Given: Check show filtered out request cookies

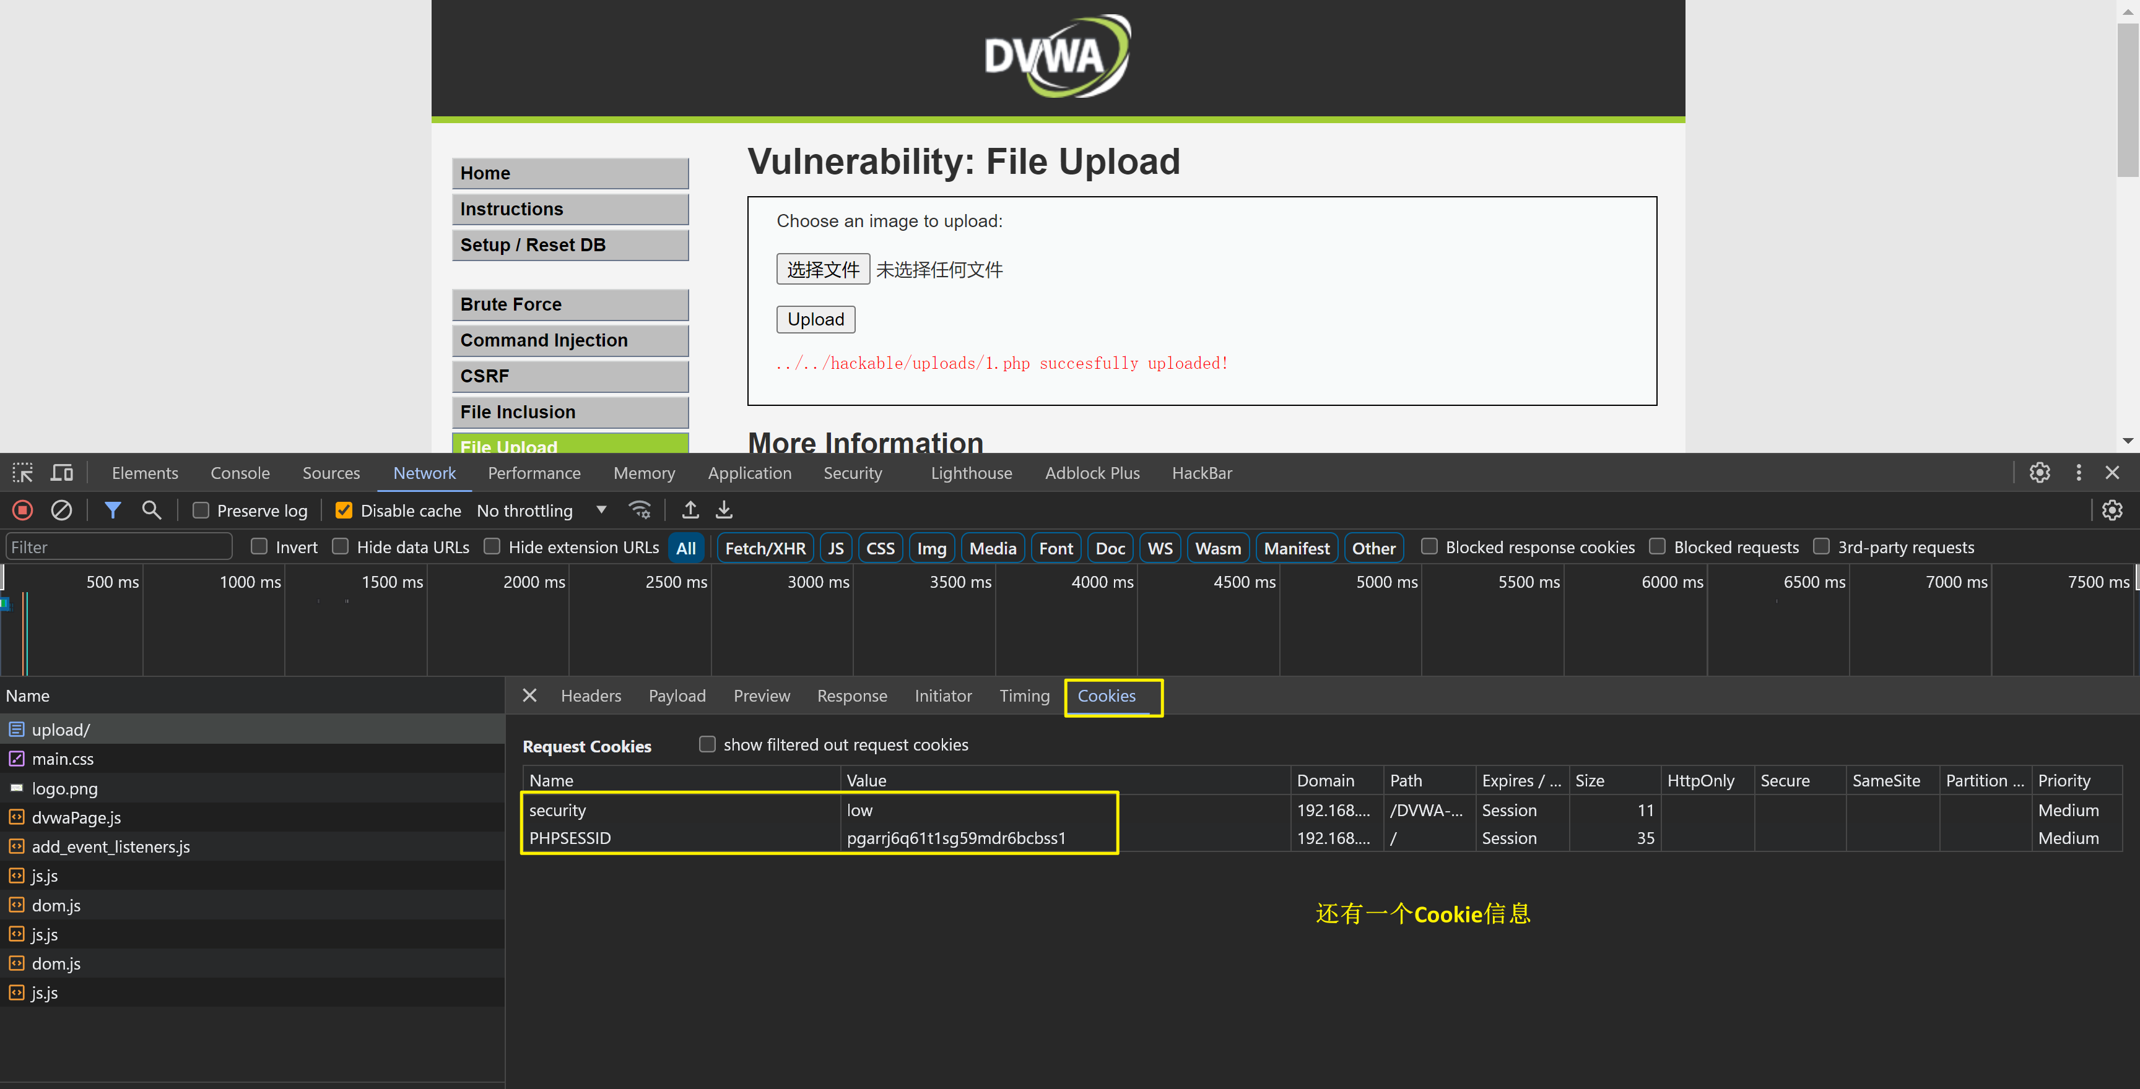Looking at the screenshot, I should tap(707, 744).
